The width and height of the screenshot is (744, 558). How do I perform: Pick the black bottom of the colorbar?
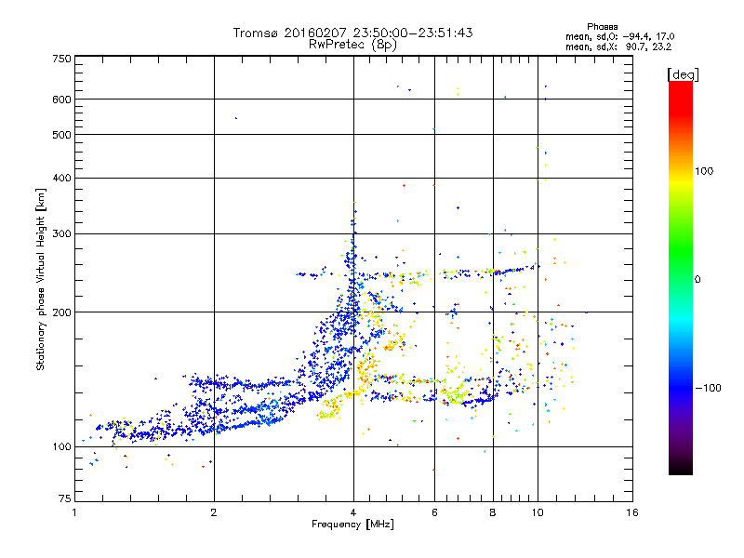click(x=681, y=468)
